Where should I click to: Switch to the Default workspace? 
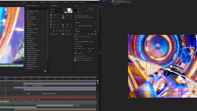point(24,2)
